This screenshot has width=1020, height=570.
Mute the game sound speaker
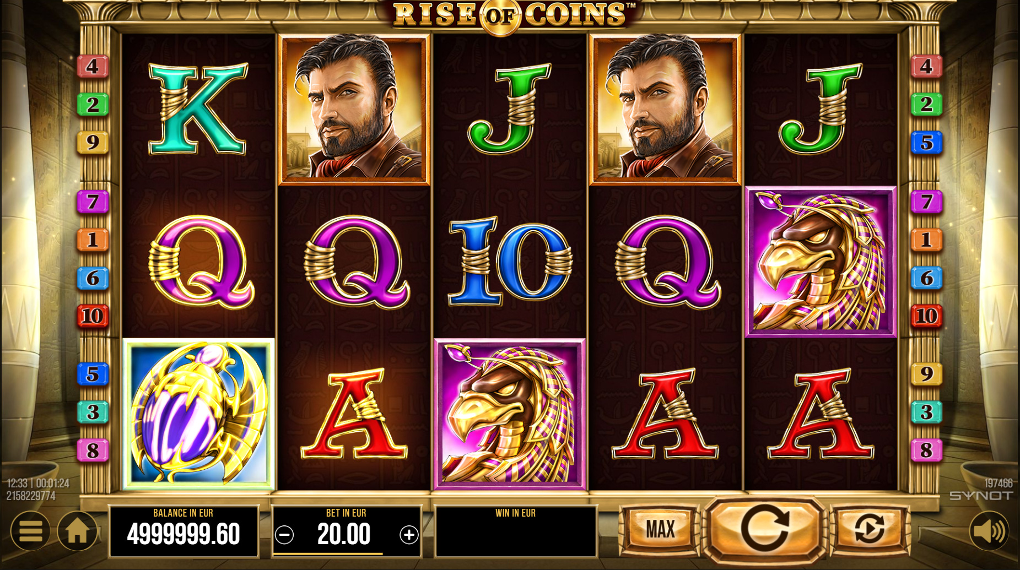coord(989,531)
